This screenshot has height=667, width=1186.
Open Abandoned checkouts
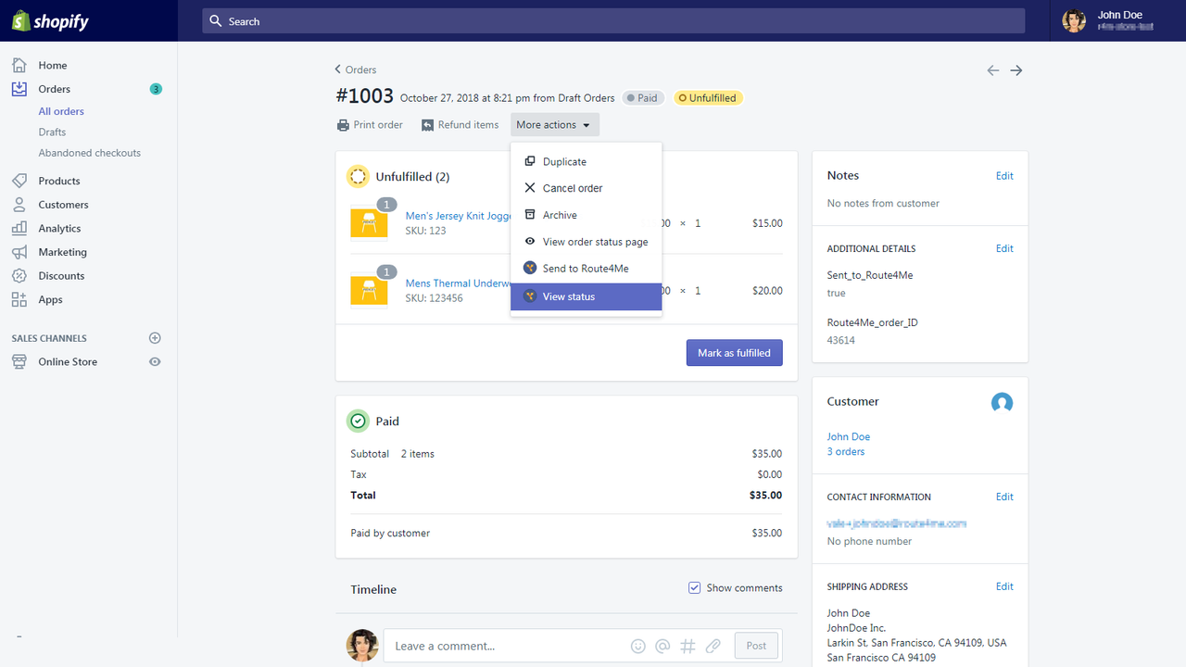[89, 152]
